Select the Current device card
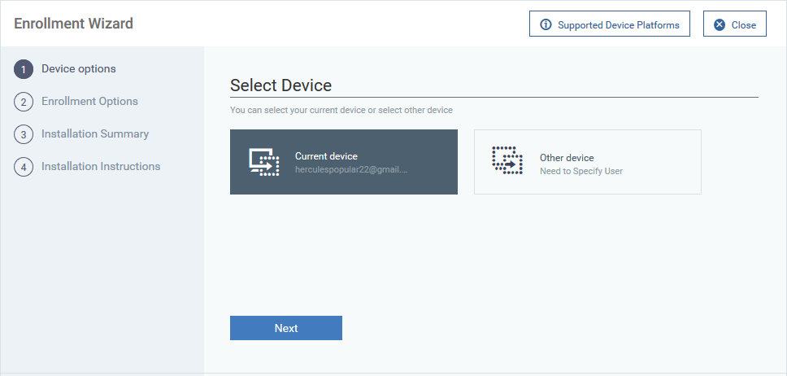Image resolution: width=787 pixels, height=376 pixels. [344, 162]
